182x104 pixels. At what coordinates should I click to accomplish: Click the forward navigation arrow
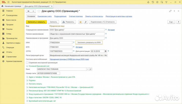[33, 11]
